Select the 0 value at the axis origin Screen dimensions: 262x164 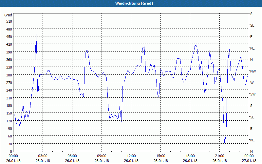pos(11,152)
